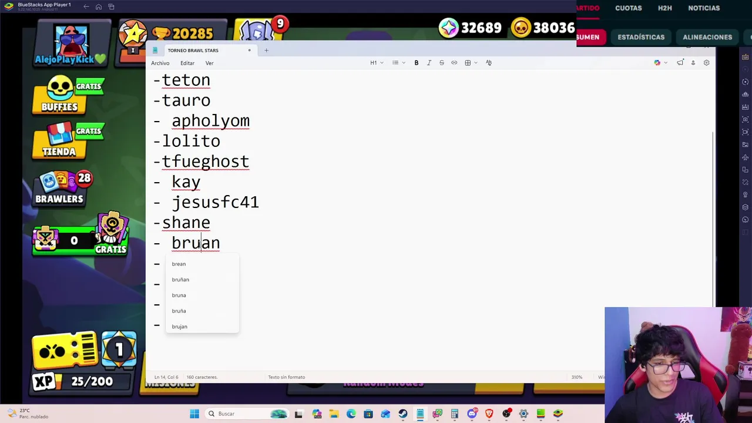This screenshot has height=423, width=752.
Task: Click the word "apholyom" in the note
Action: (210, 121)
